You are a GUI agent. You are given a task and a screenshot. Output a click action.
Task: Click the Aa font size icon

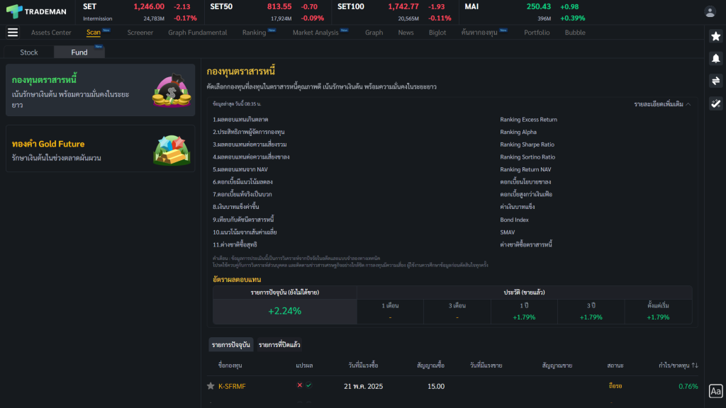click(716, 391)
